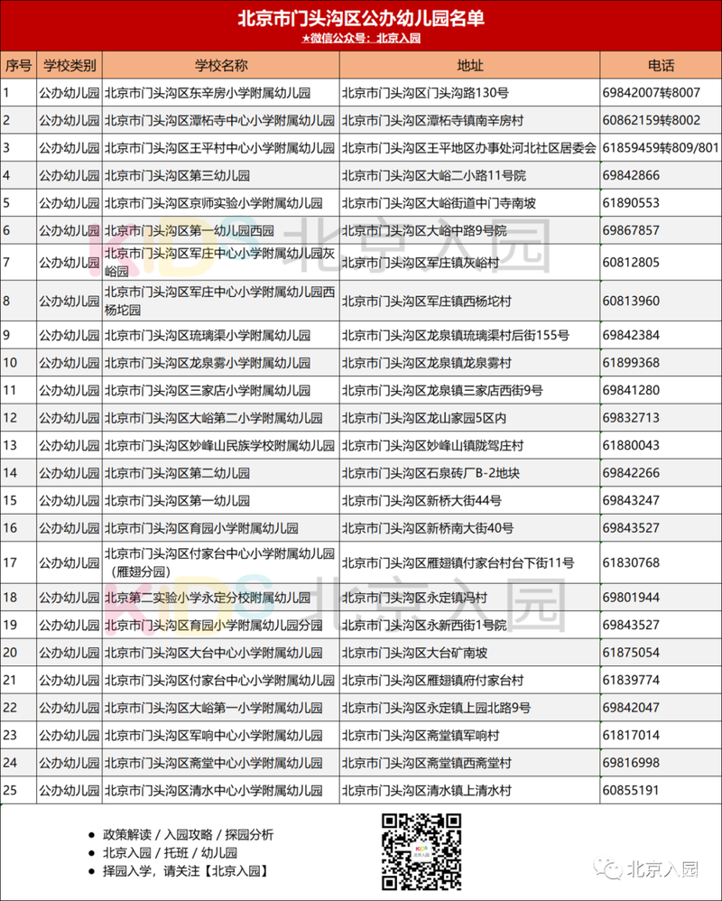Image resolution: width=722 pixels, height=901 pixels.
Task: Click address 北京市门头沟区门头沟路130号
Action: point(425,92)
